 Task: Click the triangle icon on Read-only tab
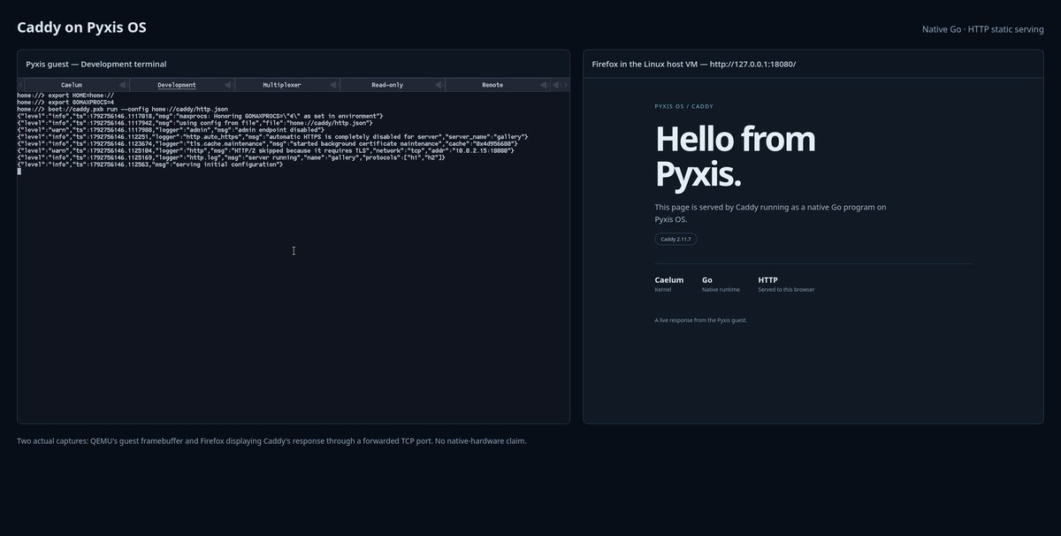(x=438, y=85)
